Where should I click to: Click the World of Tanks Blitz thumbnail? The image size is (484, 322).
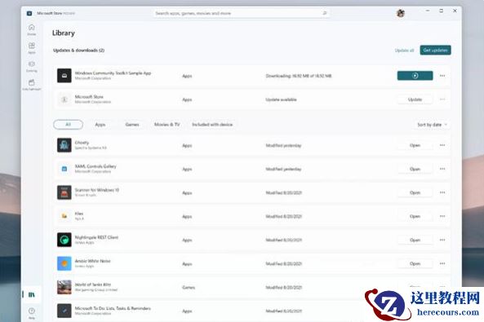point(64,287)
